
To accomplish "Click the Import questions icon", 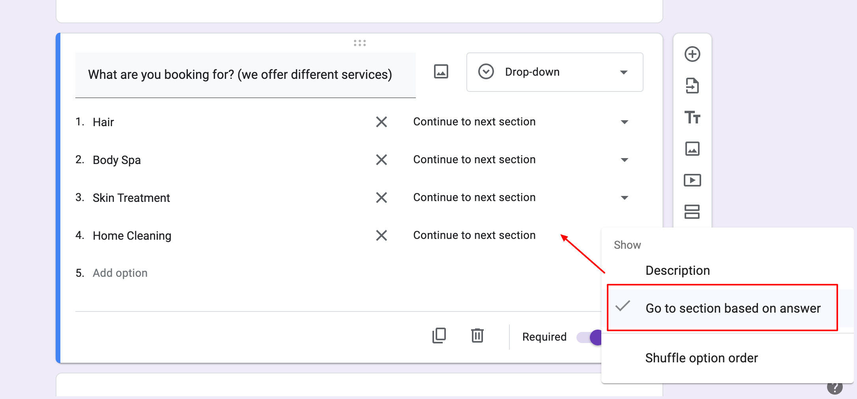I will [692, 86].
